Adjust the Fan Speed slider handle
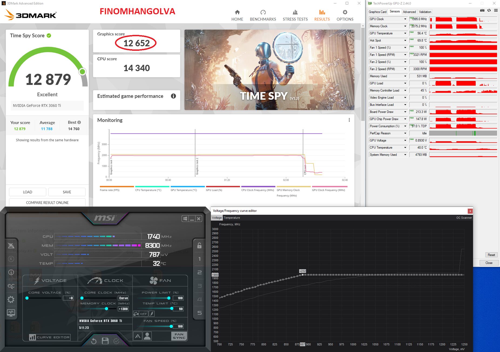500x352 pixels. point(171,326)
